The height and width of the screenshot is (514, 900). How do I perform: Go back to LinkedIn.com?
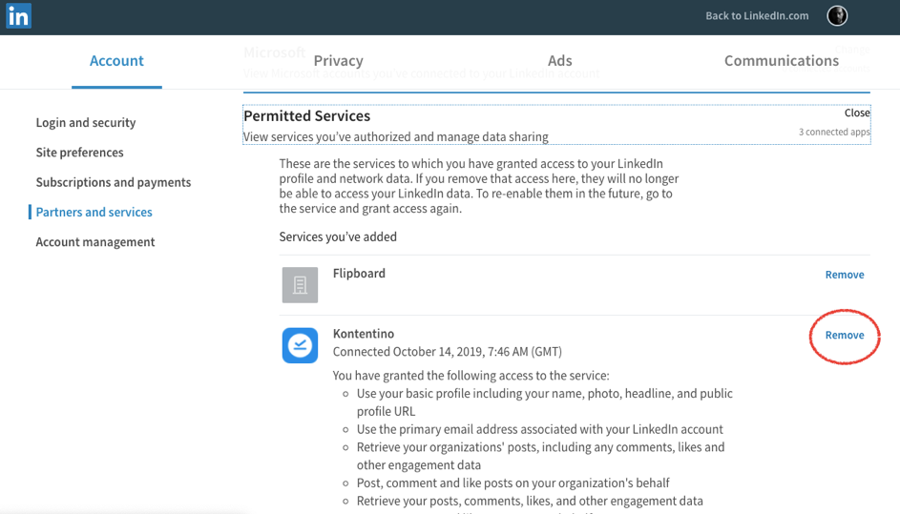(757, 16)
